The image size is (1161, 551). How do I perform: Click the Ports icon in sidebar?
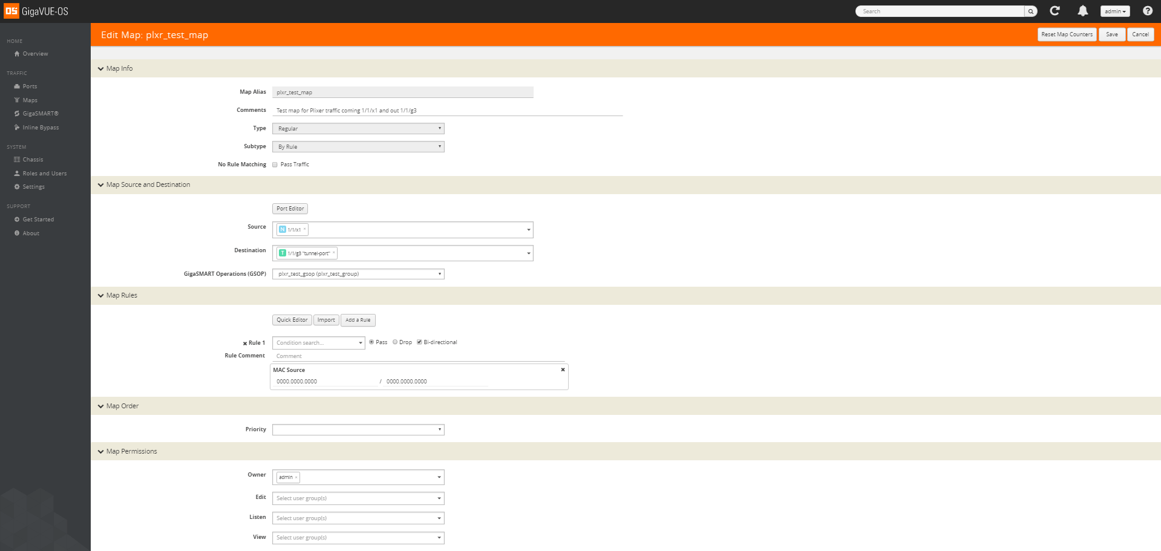(x=17, y=86)
